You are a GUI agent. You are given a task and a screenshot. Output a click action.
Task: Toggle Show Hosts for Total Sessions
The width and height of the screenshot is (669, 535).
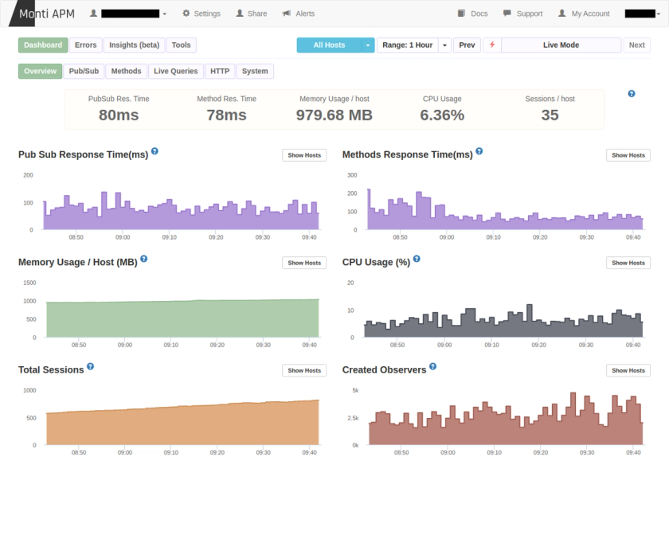tap(304, 370)
